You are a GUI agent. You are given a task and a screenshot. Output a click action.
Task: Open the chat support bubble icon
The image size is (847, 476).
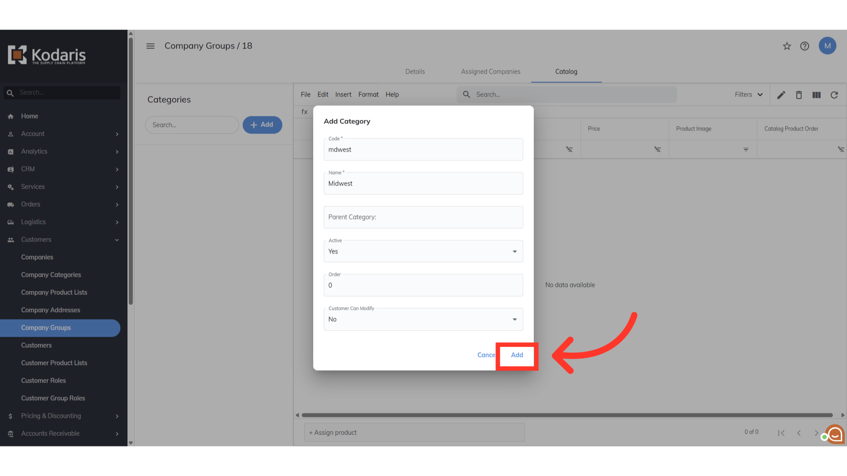(835, 434)
